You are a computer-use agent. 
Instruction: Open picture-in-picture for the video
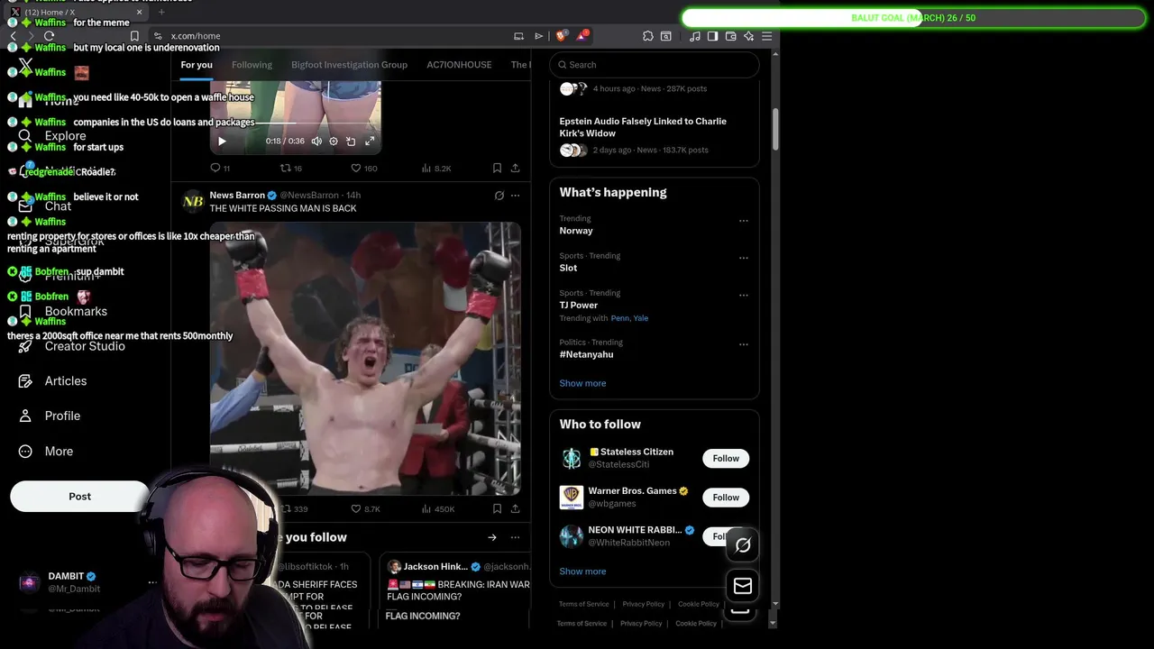(351, 141)
